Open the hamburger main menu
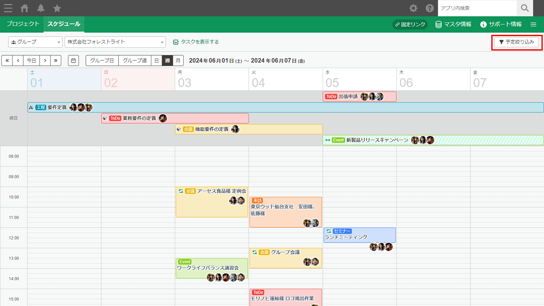The image size is (544, 306). click(x=8, y=8)
